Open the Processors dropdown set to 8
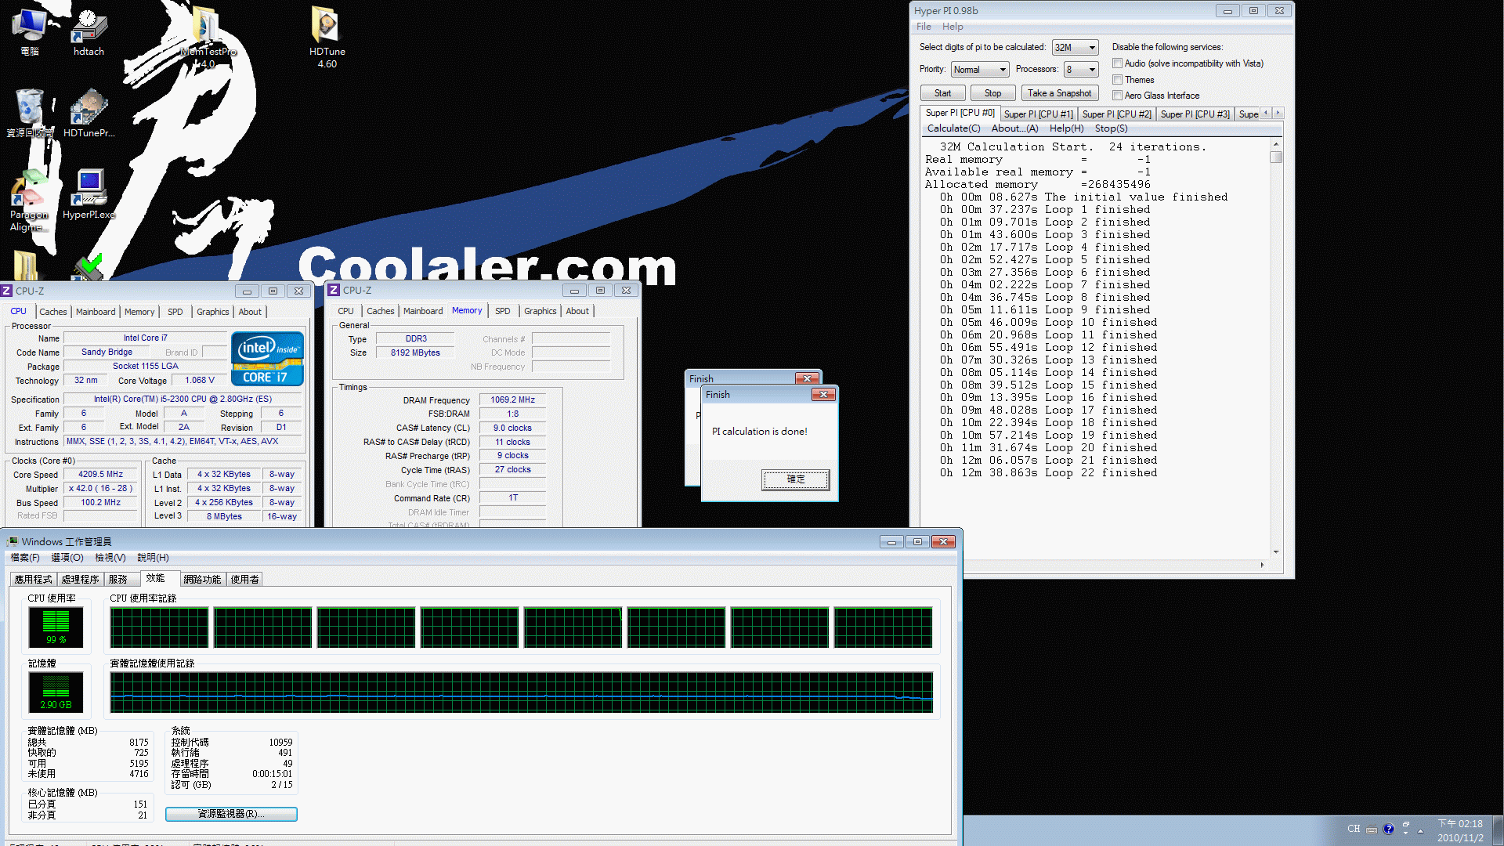The image size is (1504, 846). pos(1080,70)
